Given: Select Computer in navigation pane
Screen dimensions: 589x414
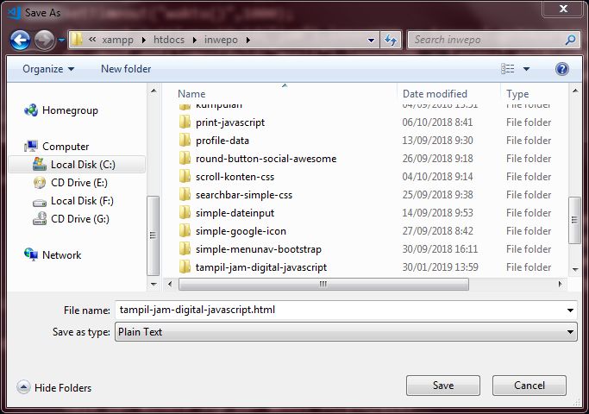Looking at the screenshot, I should coord(66,147).
